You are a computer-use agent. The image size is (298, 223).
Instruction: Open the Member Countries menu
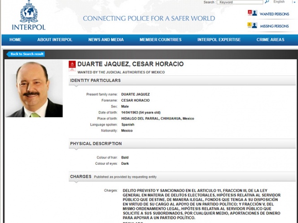coord(160,40)
